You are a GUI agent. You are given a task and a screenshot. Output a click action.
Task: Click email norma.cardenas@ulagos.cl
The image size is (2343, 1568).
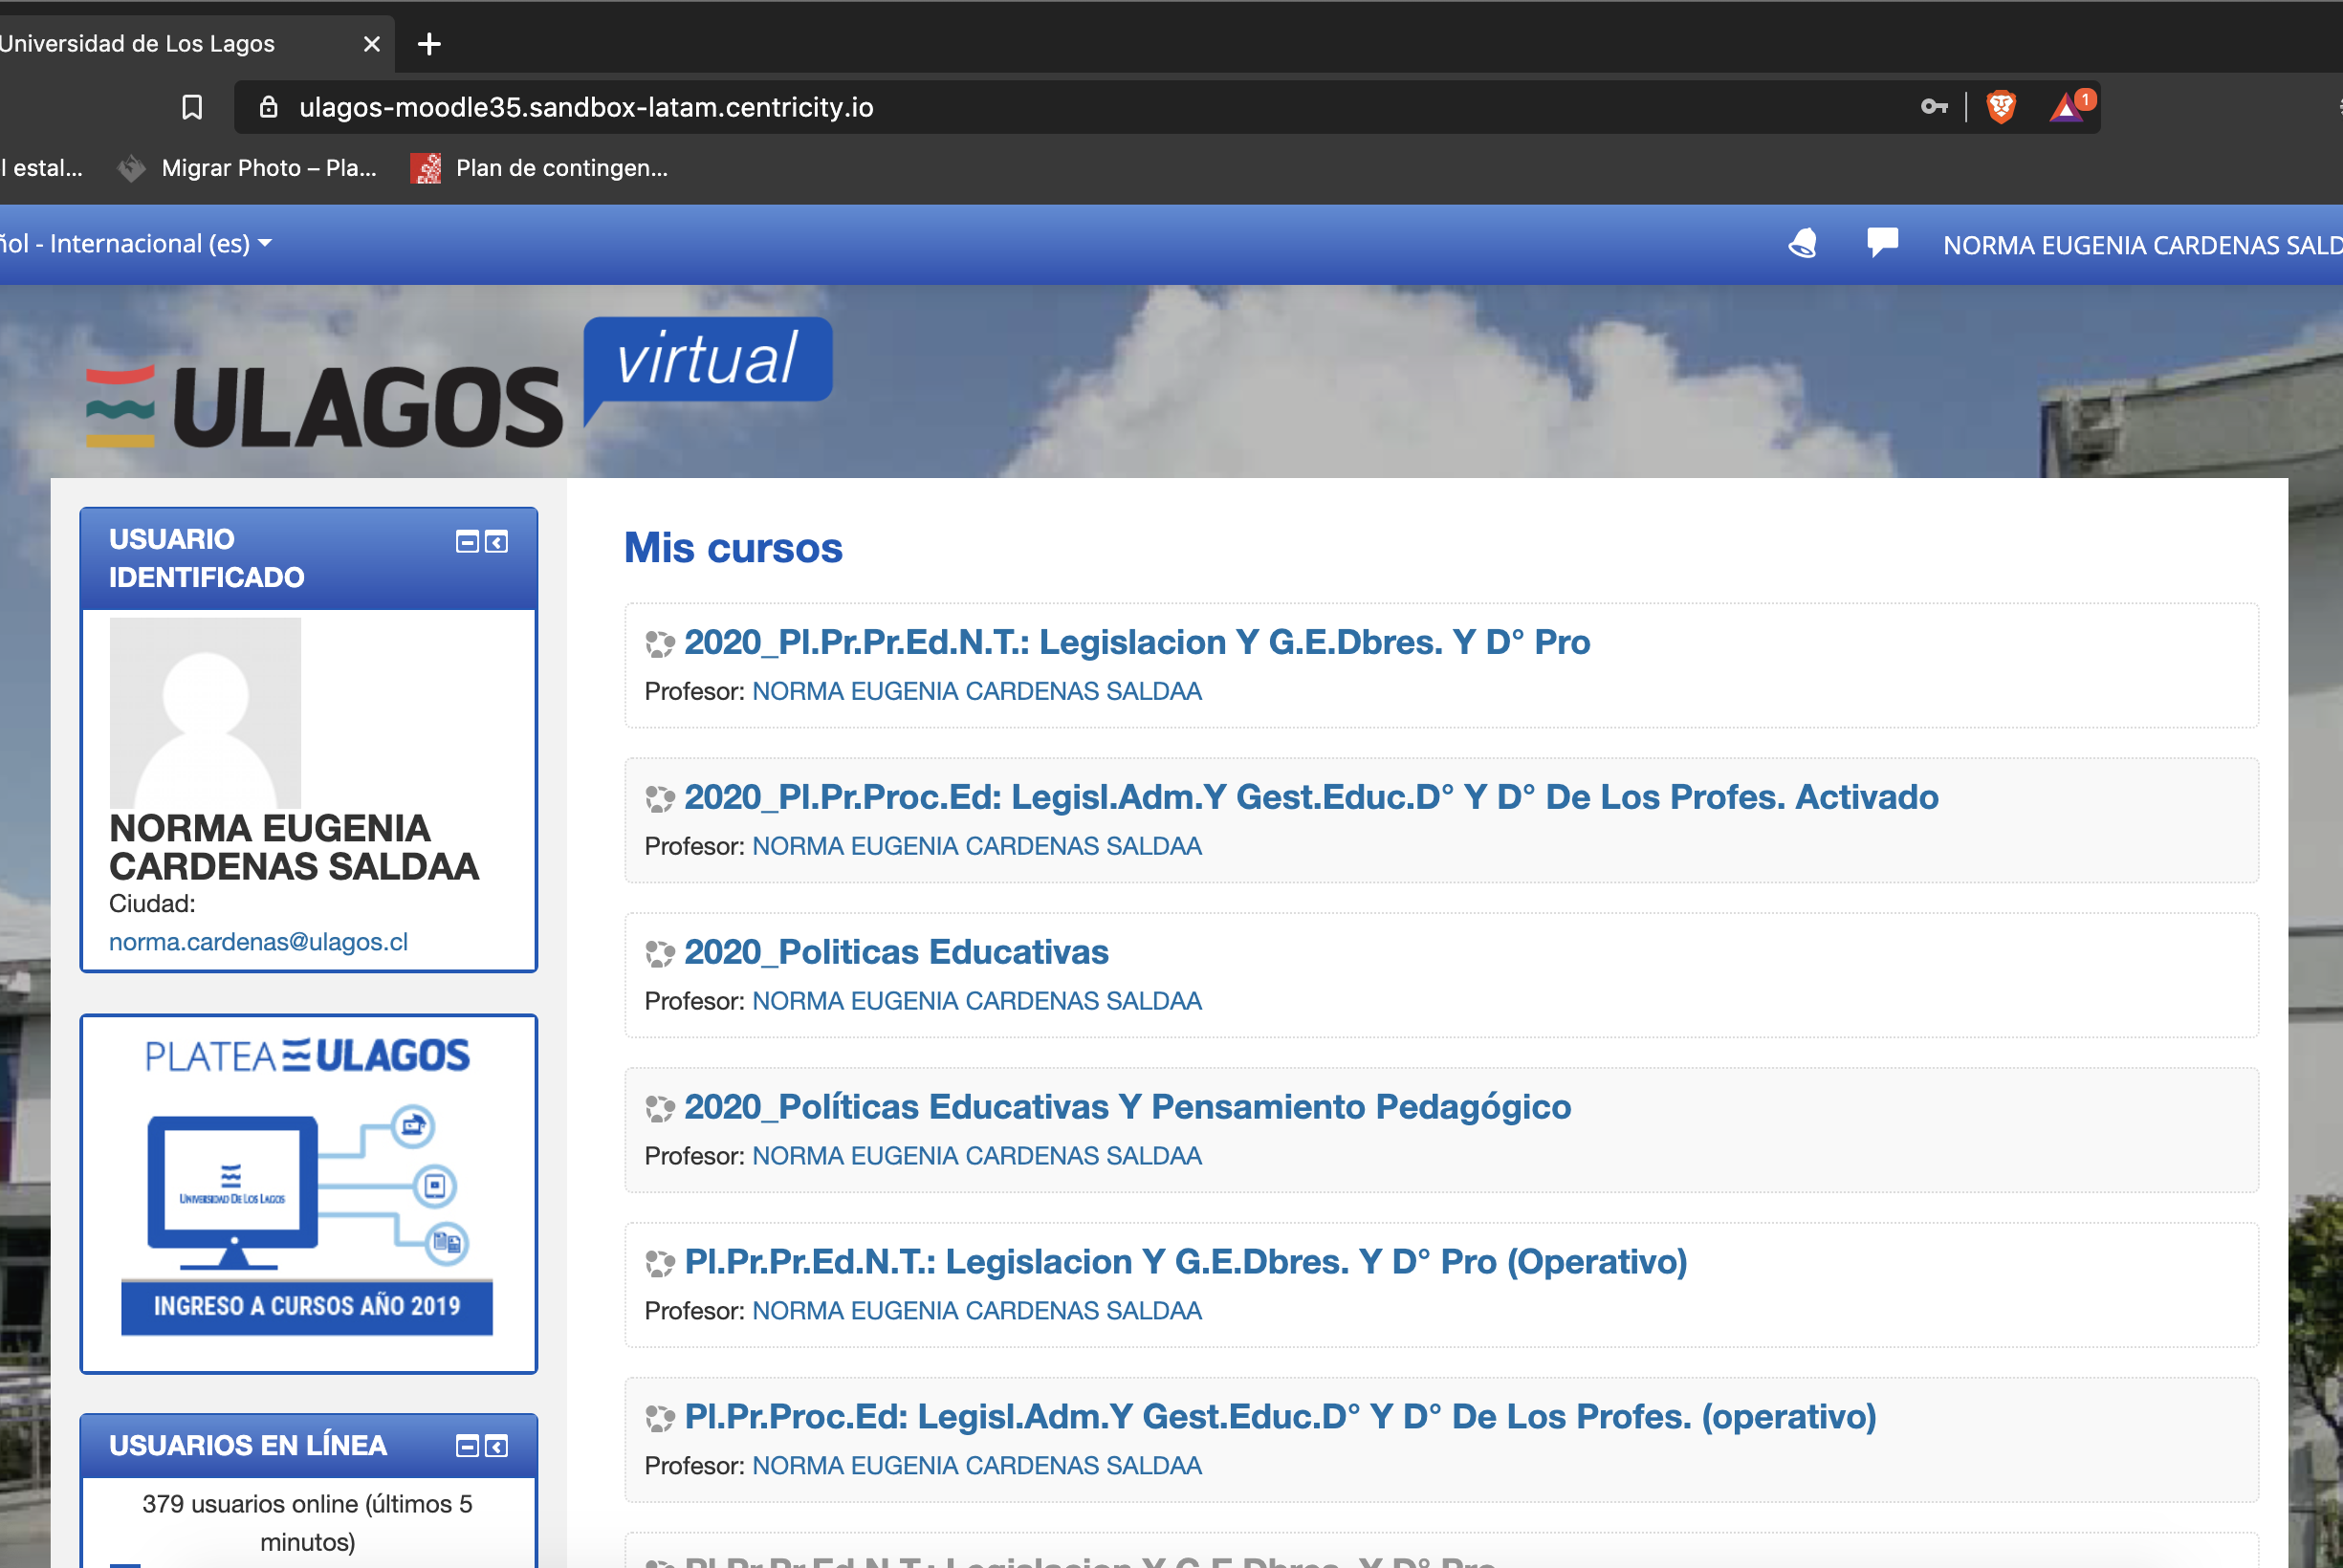pyautogui.click(x=258, y=941)
